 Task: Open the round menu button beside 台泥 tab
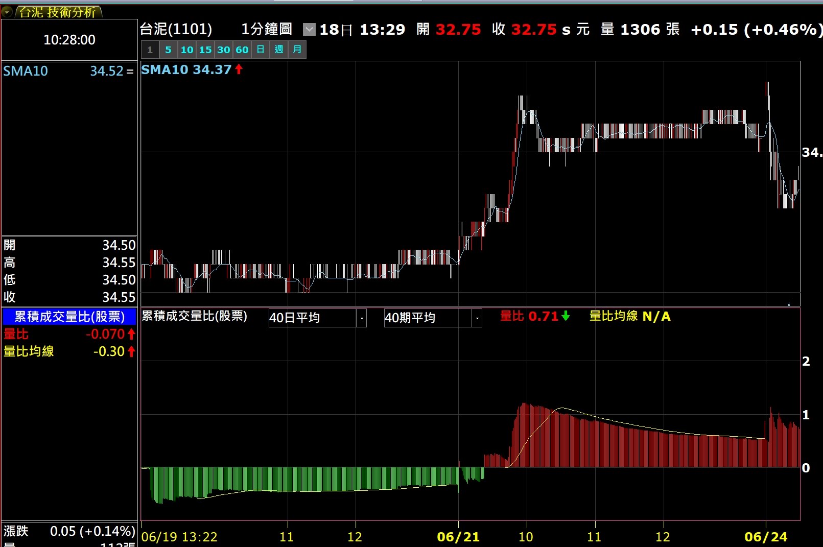coord(7,12)
